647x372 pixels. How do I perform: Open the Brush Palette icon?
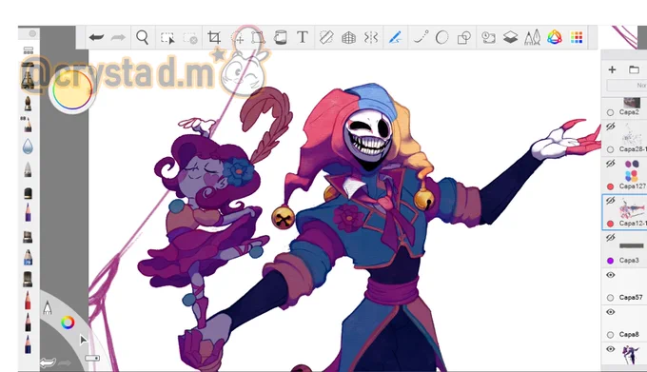pos(532,37)
